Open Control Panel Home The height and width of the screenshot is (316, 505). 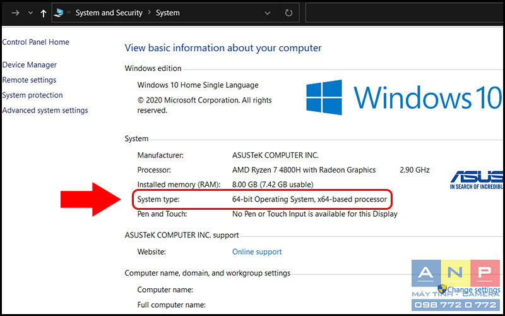pos(36,42)
